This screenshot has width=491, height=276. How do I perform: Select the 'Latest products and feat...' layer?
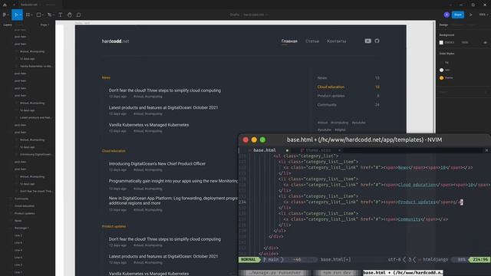click(36, 117)
